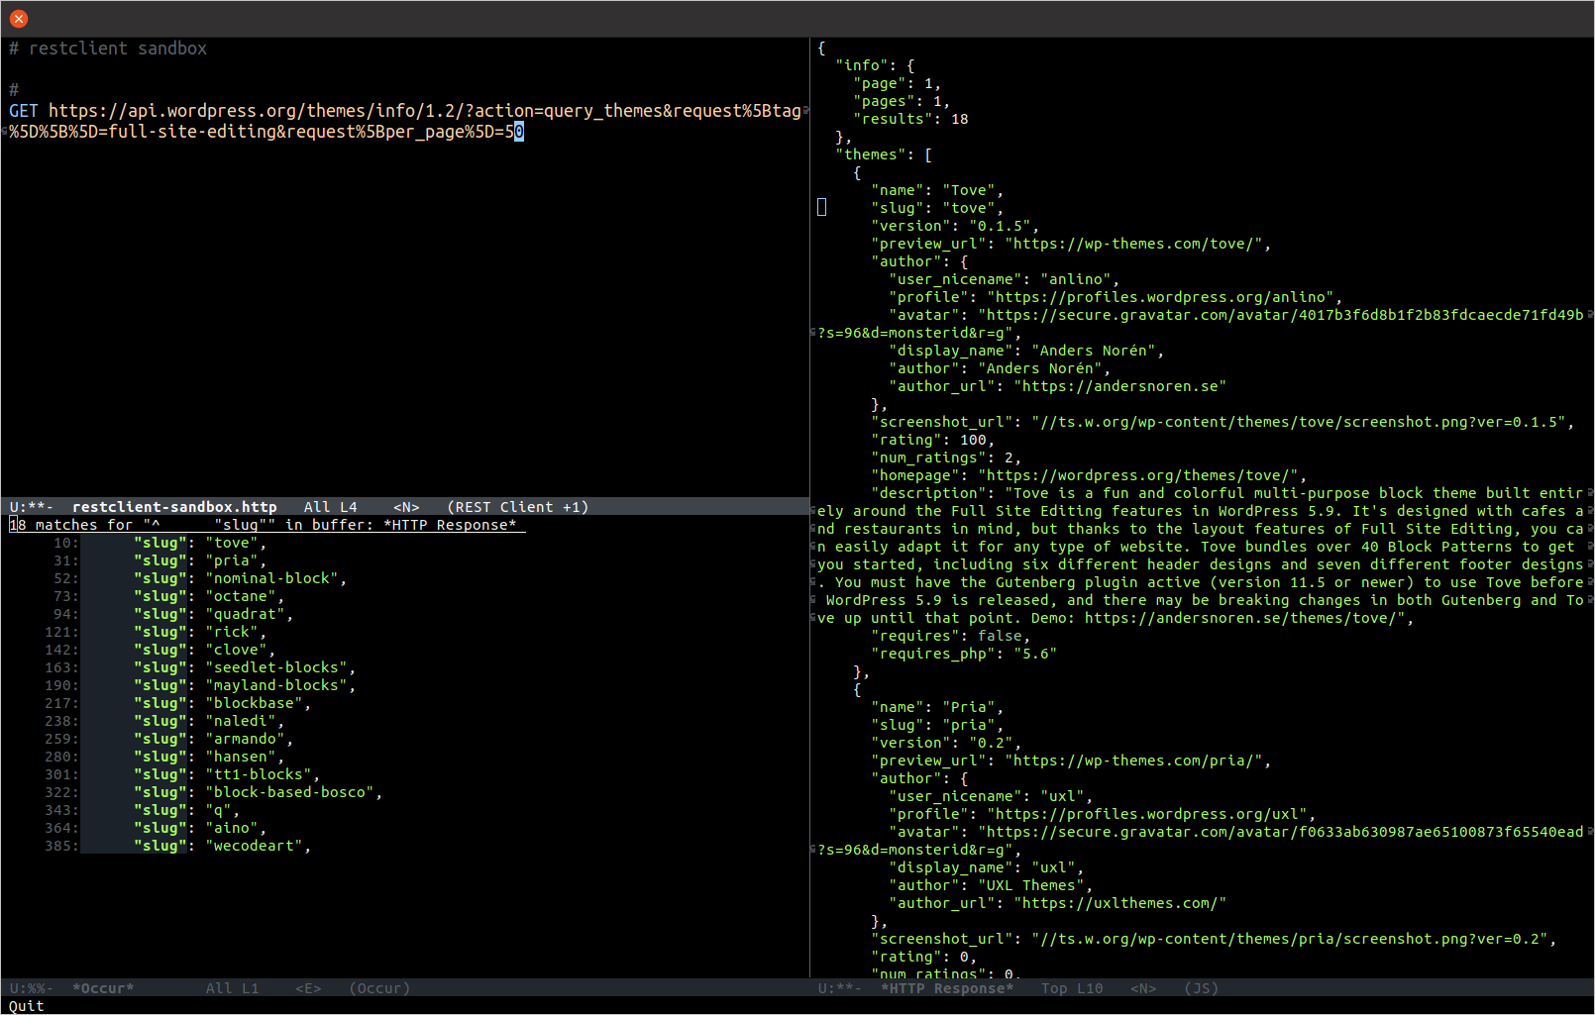Click the Pria "screenshot_url" line
Viewport: 1595px width, 1015px height.
pos(1214,939)
